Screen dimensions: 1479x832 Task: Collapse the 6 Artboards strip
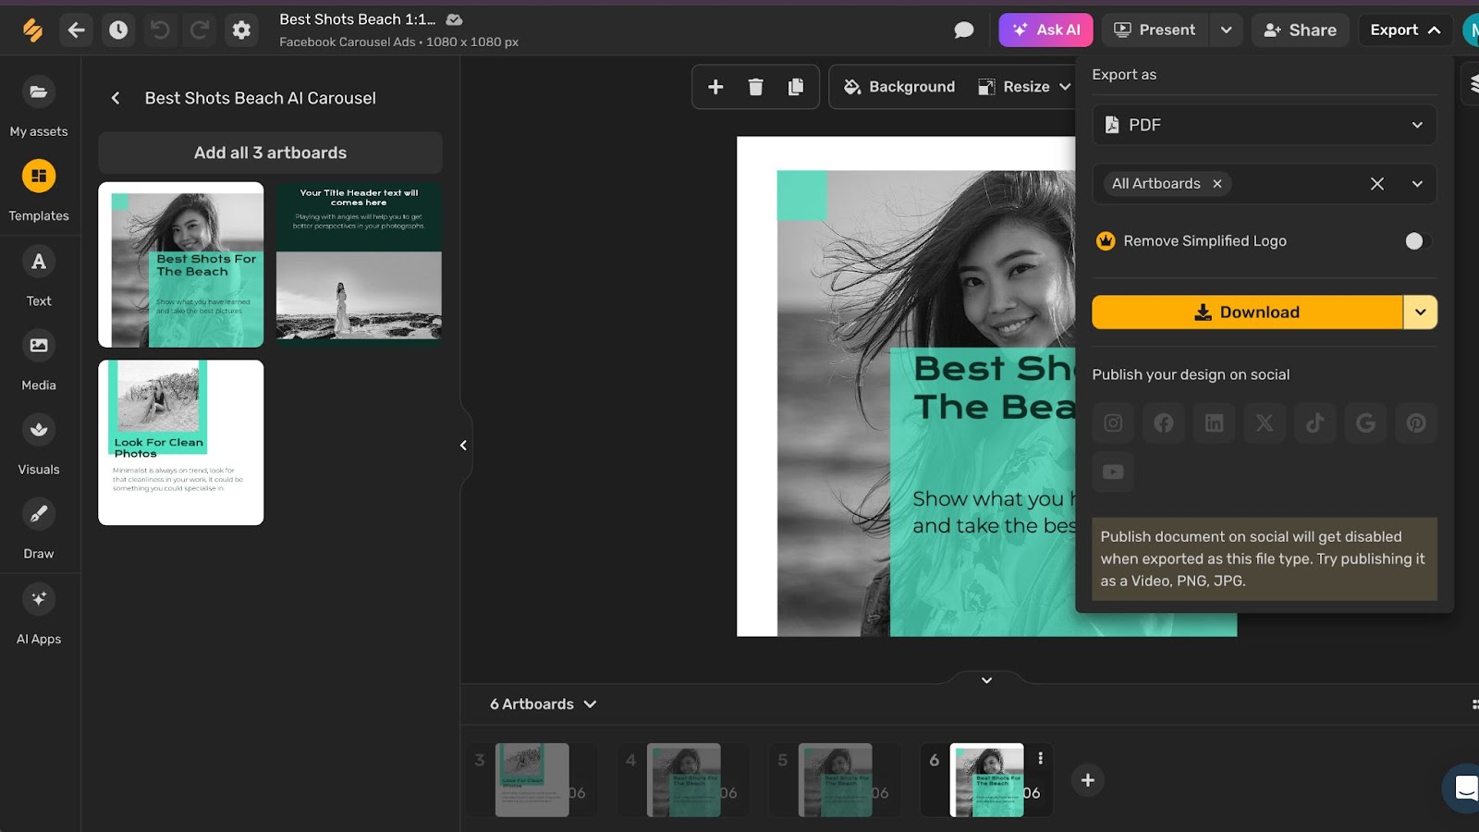click(985, 679)
